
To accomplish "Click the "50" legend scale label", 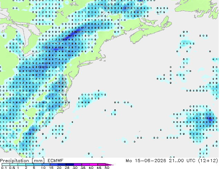I will pos(107,168).
